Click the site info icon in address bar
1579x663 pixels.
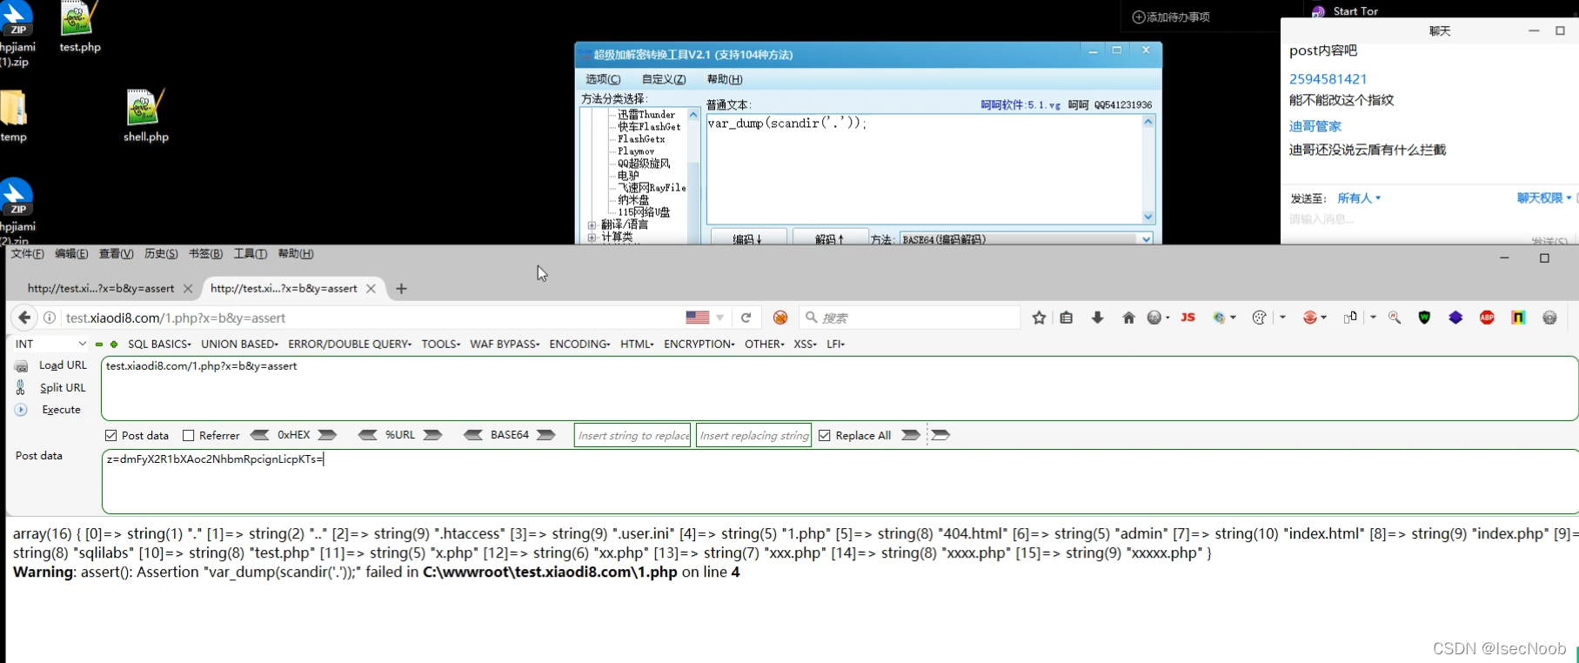pos(50,318)
